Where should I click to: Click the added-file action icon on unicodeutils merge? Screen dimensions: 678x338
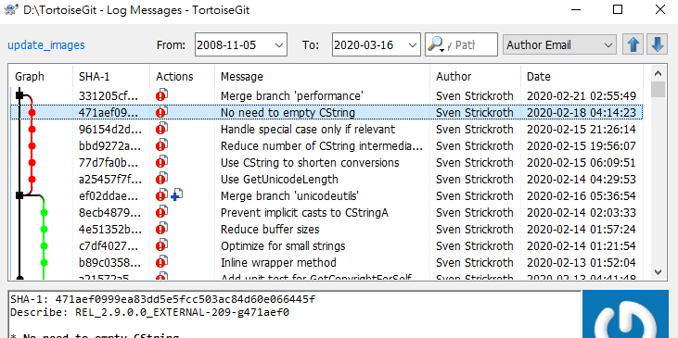[x=177, y=195]
